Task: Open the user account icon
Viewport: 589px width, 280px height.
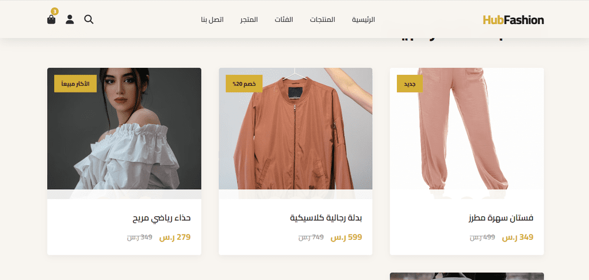Action: coord(70,20)
